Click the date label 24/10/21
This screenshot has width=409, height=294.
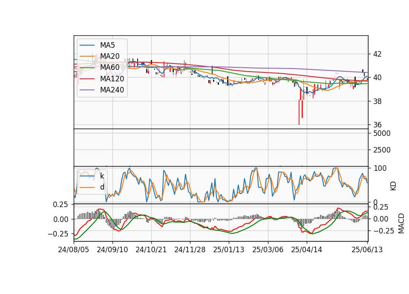click(151, 250)
